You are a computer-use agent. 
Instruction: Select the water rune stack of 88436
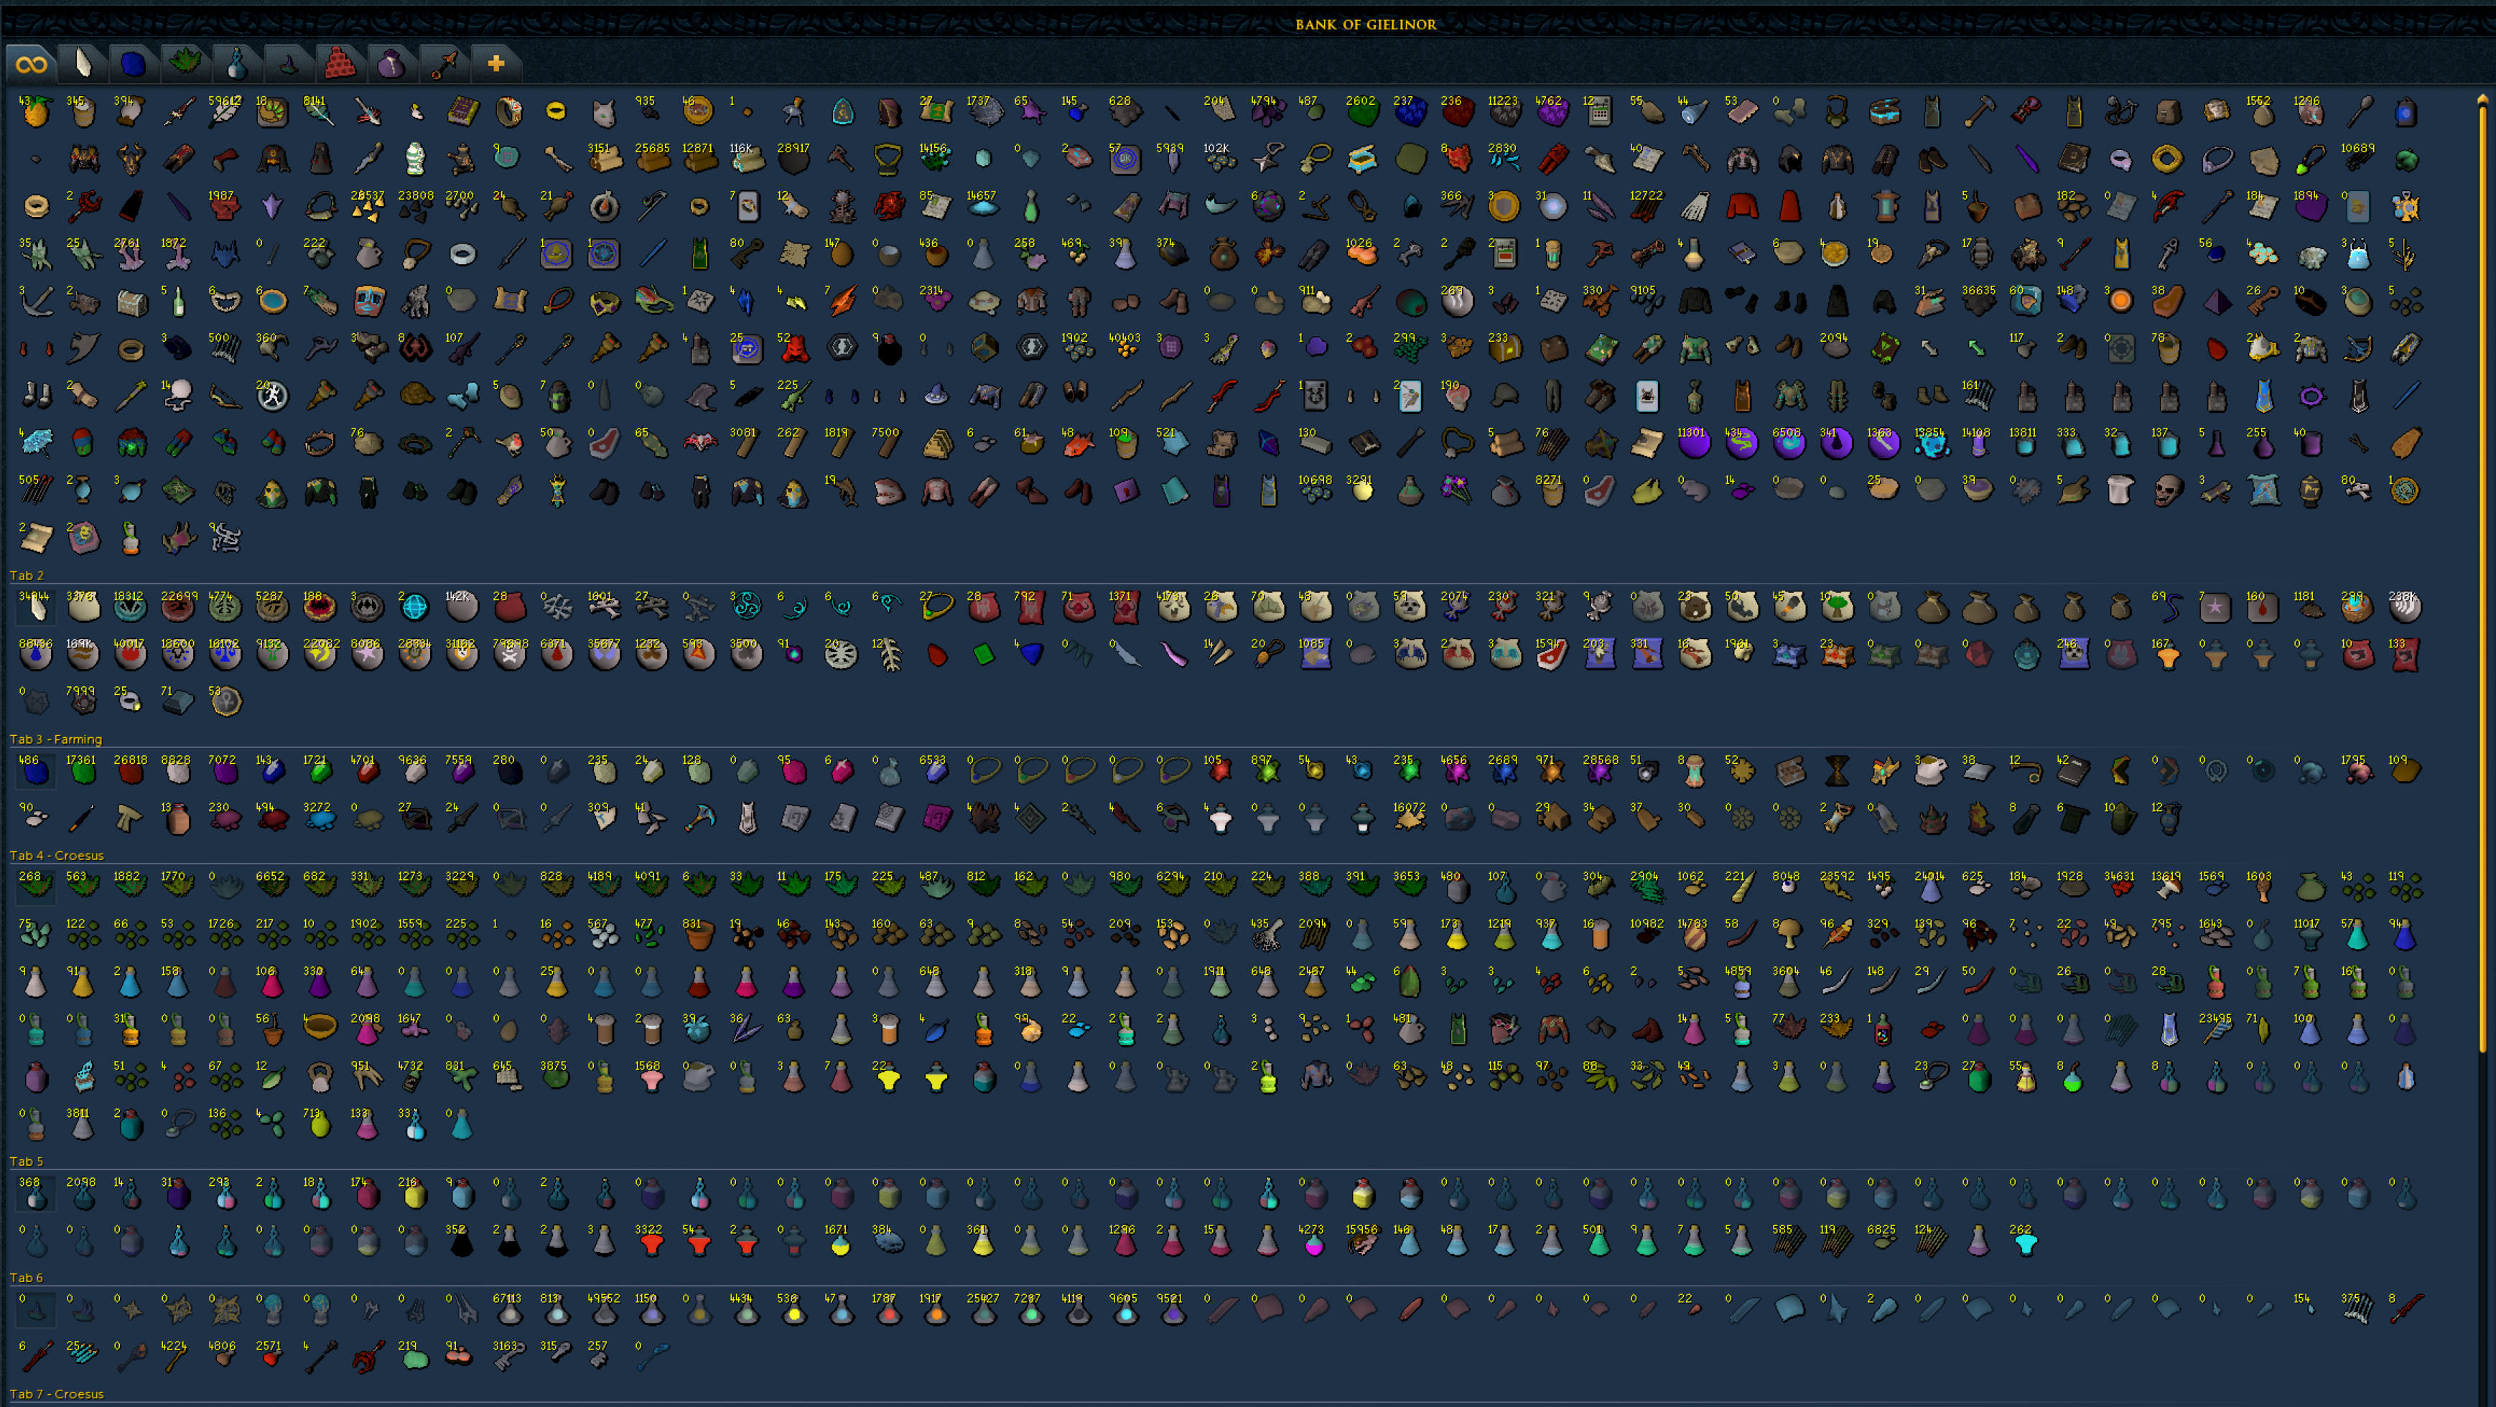coord(36,655)
